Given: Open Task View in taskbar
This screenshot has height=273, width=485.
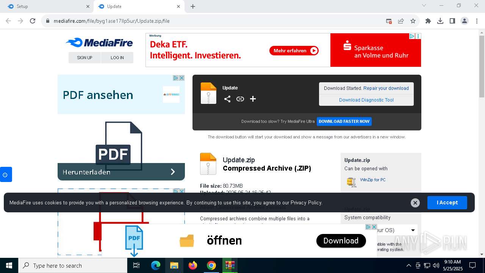Looking at the screenshot, I should coord(136,265).
